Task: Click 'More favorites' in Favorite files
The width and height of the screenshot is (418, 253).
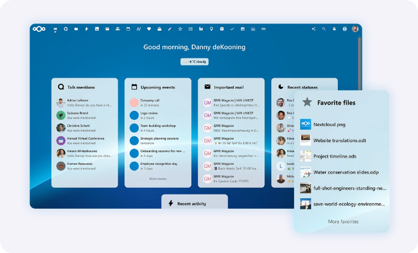Action: point(343,221)
